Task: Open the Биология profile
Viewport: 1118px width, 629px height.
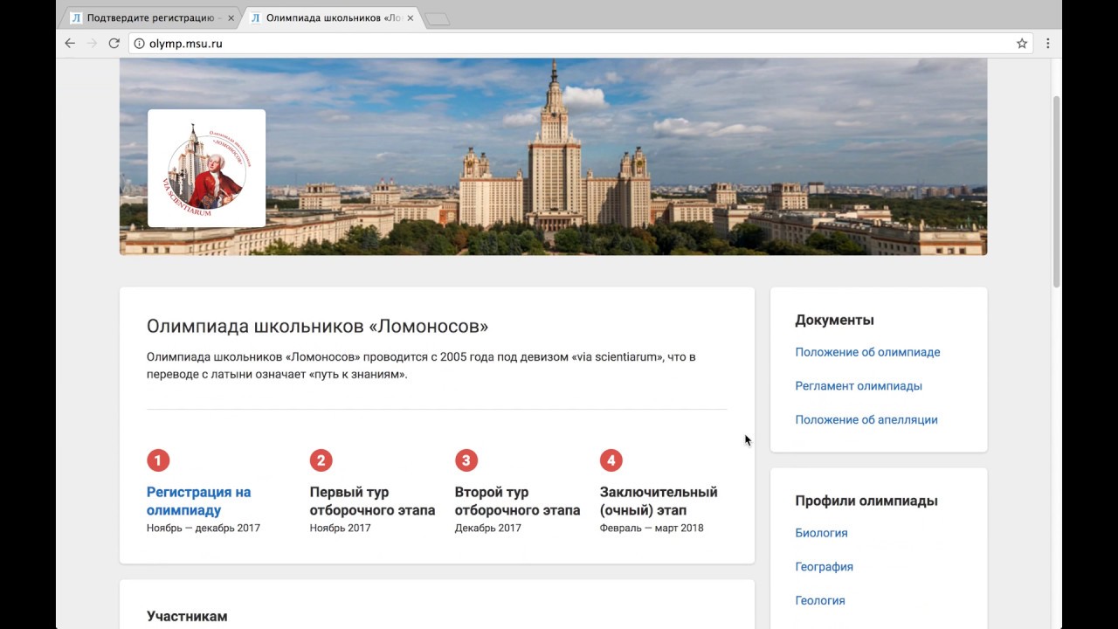Action: [821, 533]
